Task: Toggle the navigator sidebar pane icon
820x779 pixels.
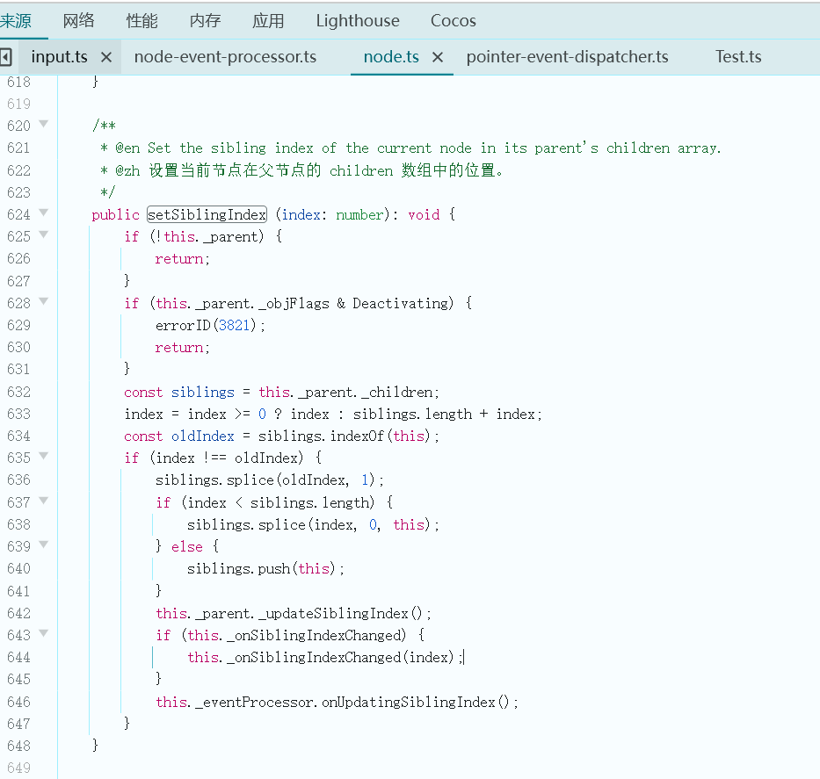Action: 6,57
